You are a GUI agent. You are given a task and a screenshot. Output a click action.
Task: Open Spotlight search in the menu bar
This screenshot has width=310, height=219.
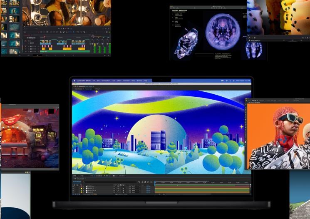tap(231, 81)
